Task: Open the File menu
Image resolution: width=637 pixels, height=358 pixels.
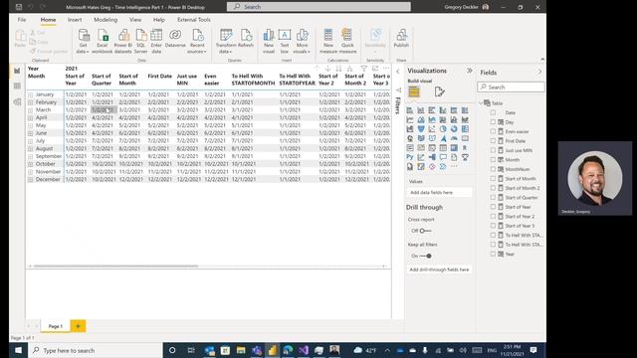Action: coord(22,20)
